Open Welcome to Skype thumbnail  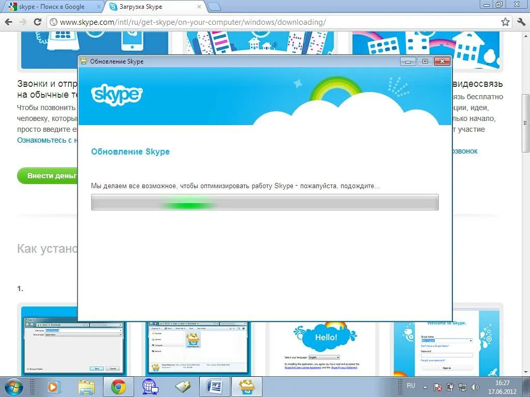446,344
